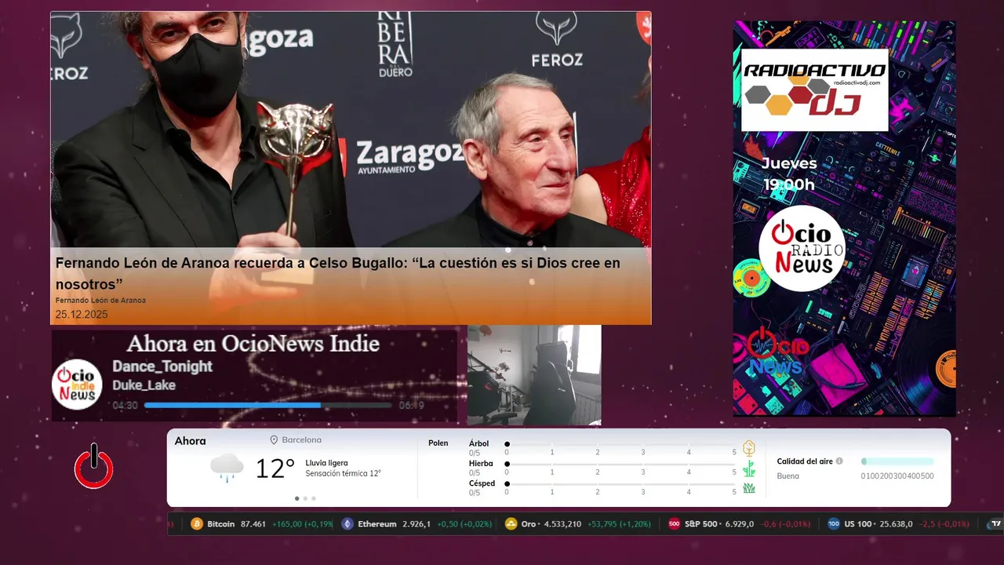The width and height of the screenshot is (1004, 565).
Task: Click the elapsed time 04:30
Action: [125, 406]
